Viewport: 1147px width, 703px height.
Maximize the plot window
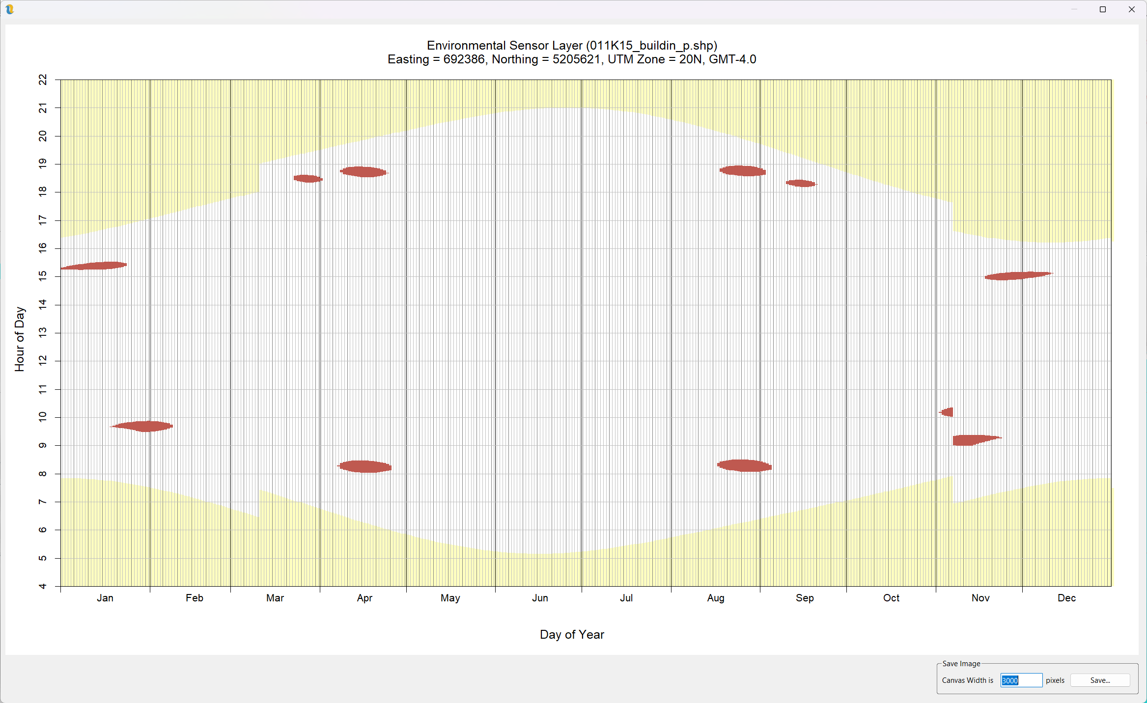(x=1102, y=9)
